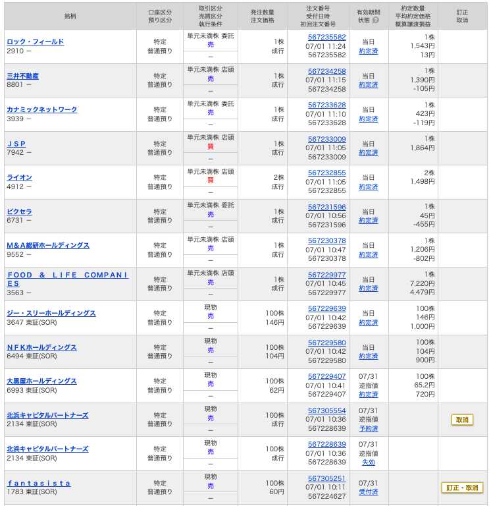
Task: Open order number 567233009 link
Action: click(326, 139)
